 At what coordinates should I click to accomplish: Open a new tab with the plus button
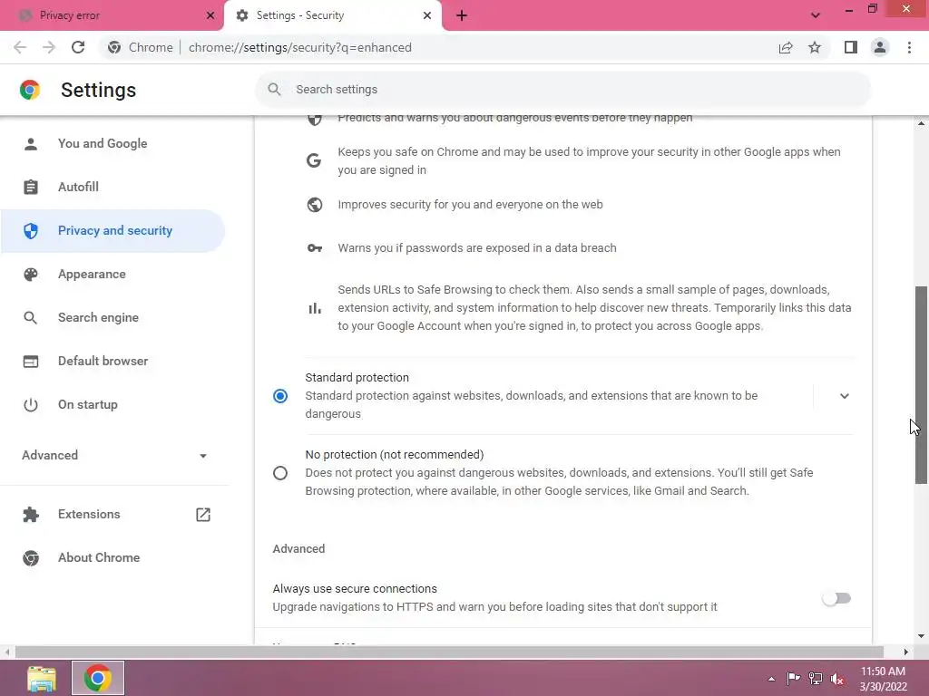tap(462, 16)
